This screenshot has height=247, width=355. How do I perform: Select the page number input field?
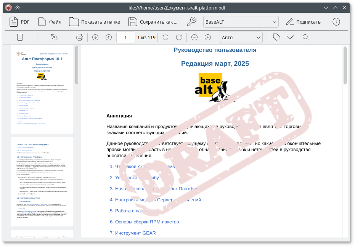click(x=126, y=37)
